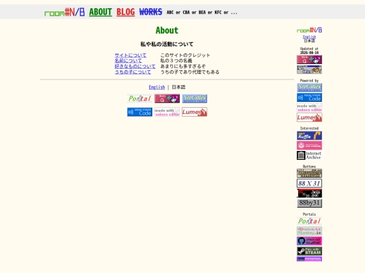Open the ABOUT tab in the header

101,12
